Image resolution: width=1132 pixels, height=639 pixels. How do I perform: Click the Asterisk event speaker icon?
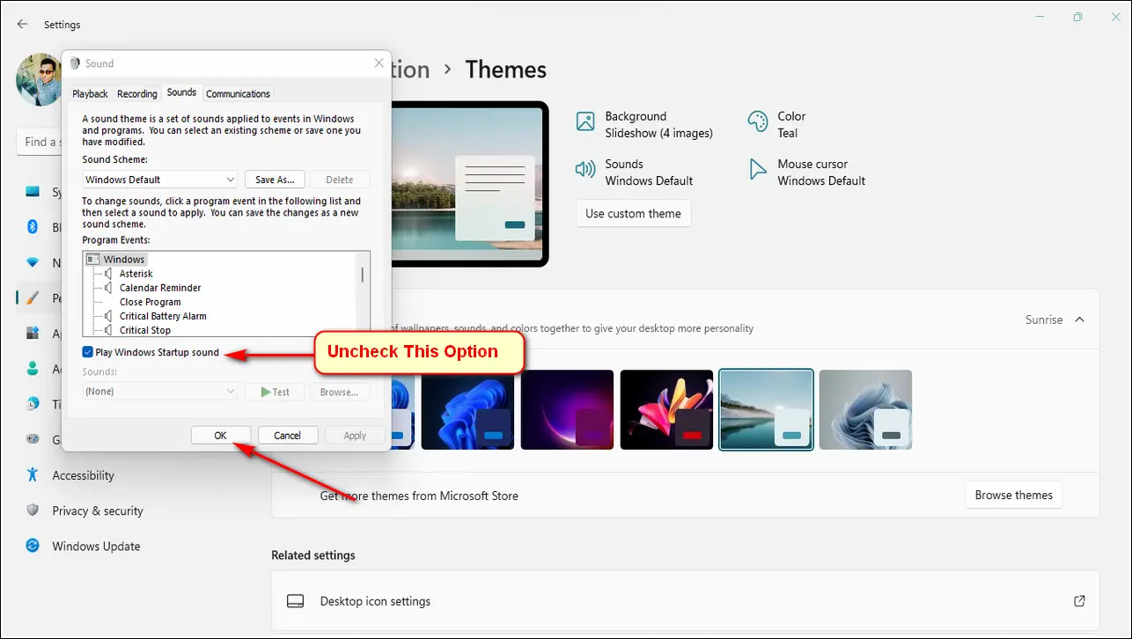[109, 274]
